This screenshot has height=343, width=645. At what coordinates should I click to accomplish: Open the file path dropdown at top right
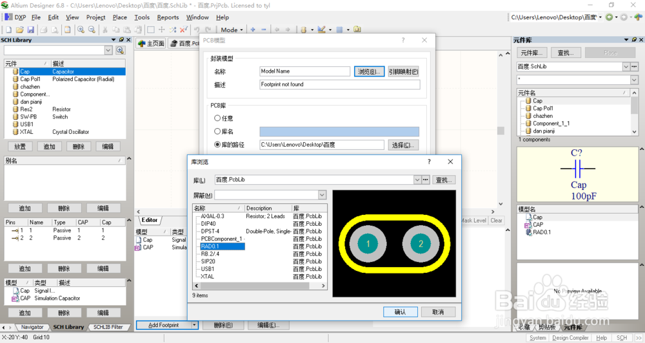click(600, 17)
